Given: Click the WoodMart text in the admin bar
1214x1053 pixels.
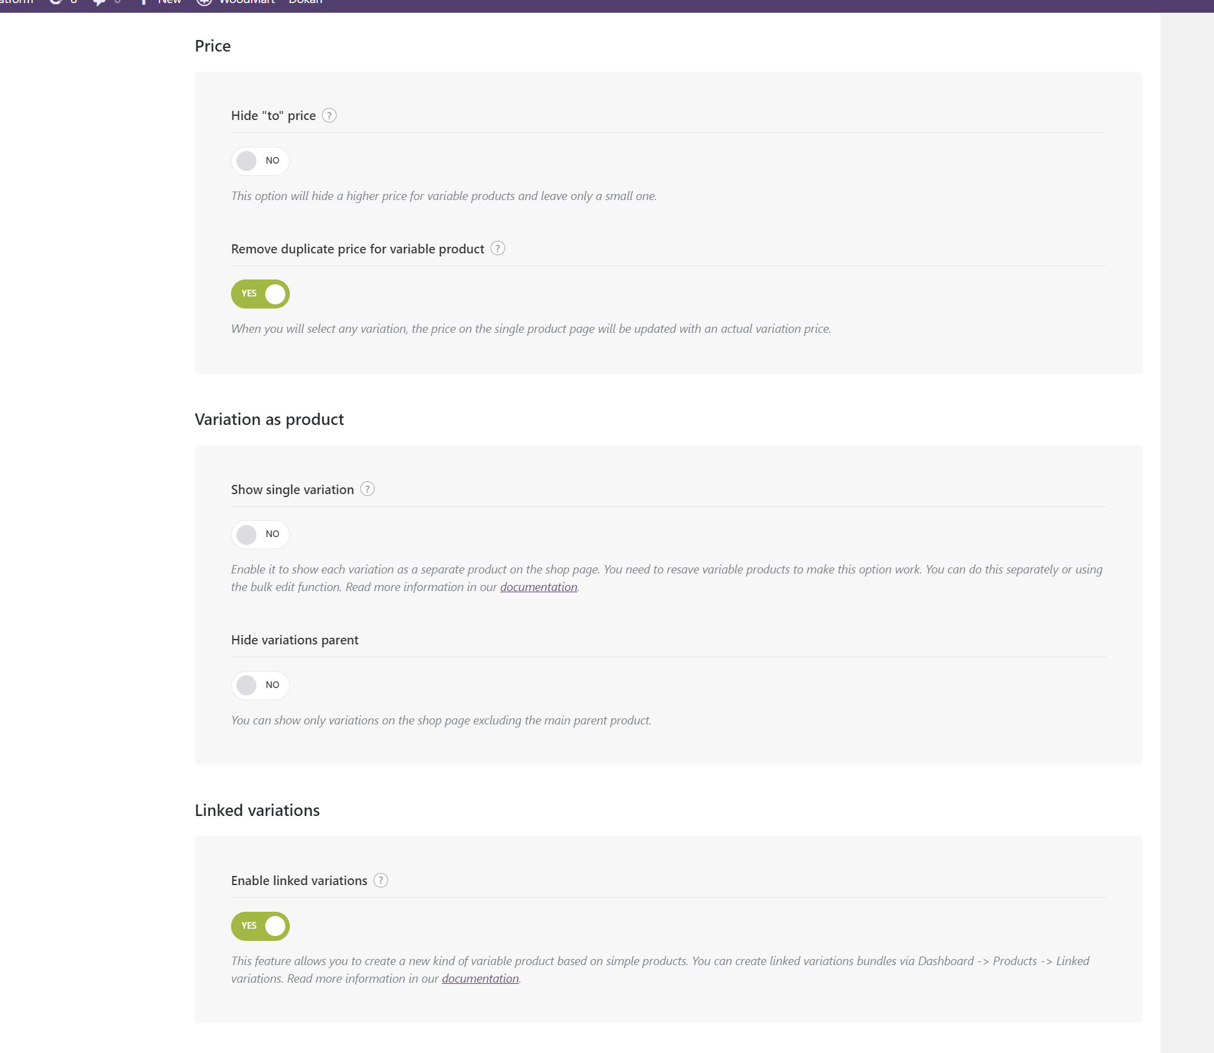Looking at the screenshot, I should (x=247, y=2).
